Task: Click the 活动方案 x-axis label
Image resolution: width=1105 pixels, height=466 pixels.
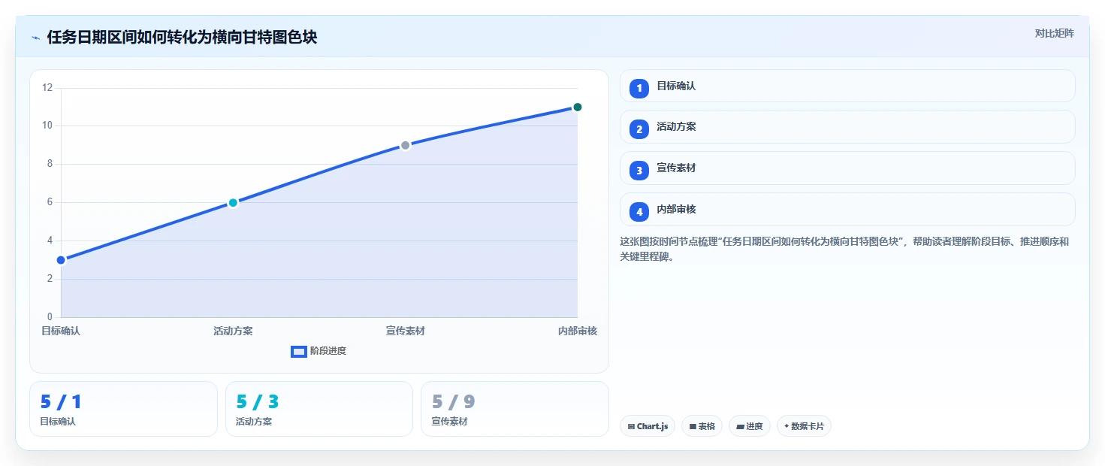Action: click(x=233, y=331)
